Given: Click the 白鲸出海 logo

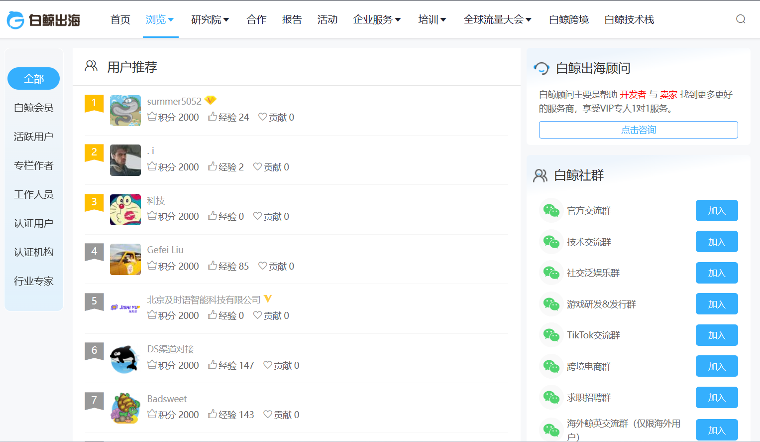Looking at the screenshot, I should click(x=43, y=20).
